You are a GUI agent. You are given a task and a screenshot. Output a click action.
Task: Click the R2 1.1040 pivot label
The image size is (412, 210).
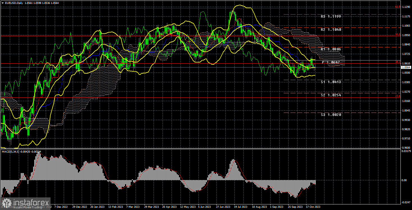(331, 30)
